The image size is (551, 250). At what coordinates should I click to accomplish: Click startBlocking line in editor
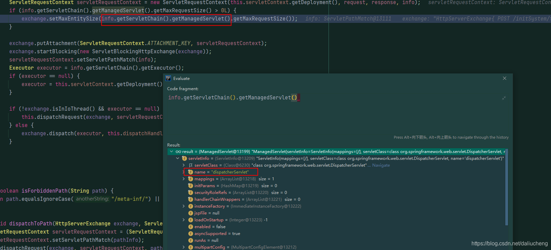110,51
